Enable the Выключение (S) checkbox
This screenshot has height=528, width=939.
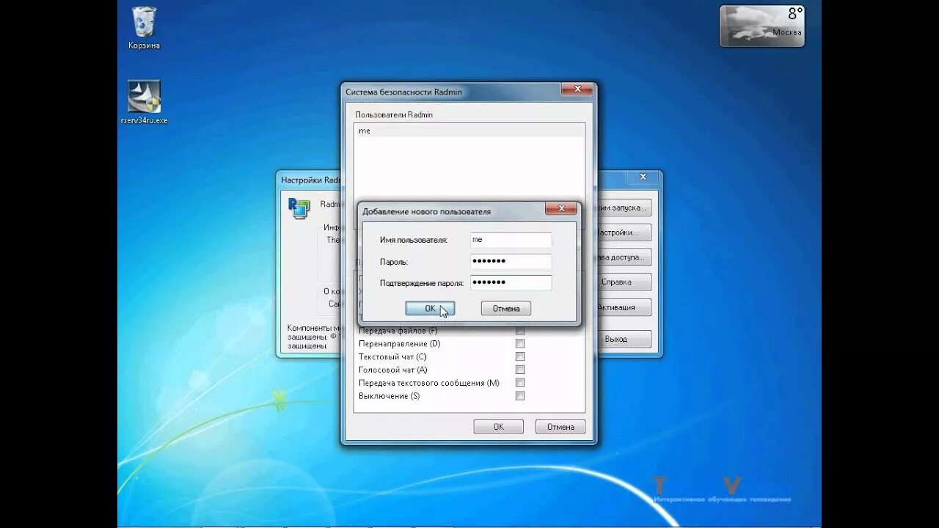[x=520, y=396]
